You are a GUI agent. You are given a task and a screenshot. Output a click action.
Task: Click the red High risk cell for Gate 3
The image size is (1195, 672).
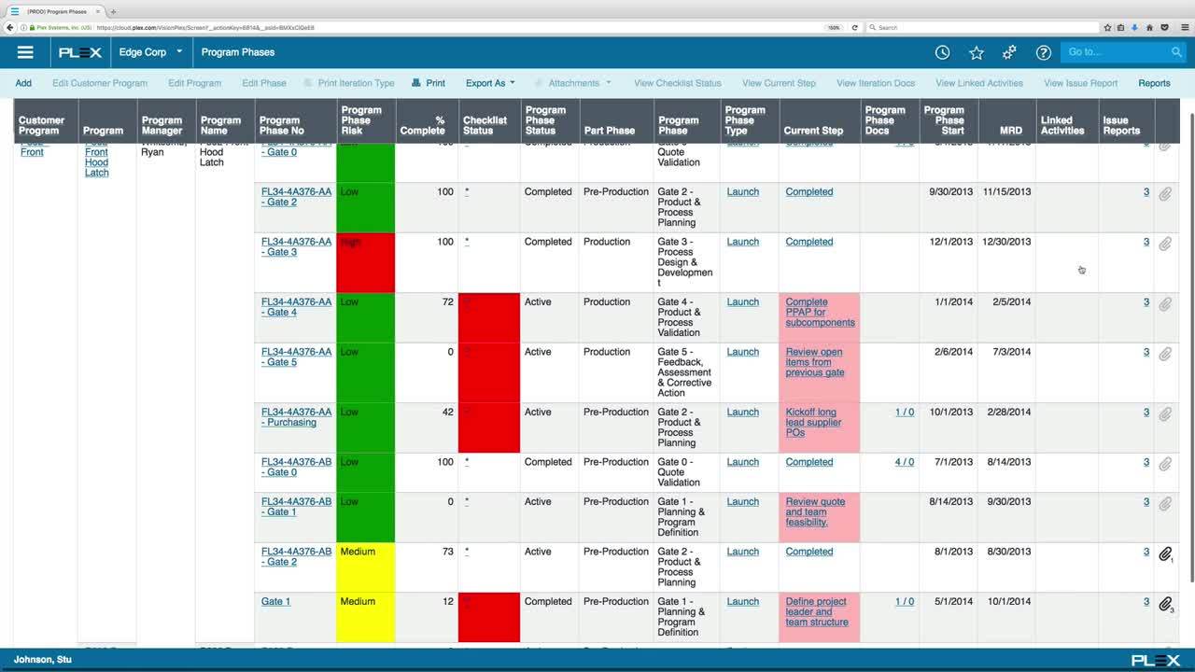(365, 262)
